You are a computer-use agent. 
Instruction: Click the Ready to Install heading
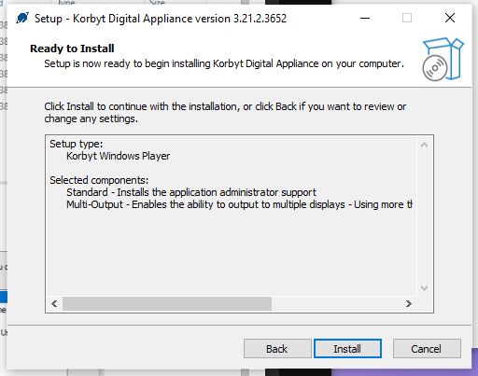click(72, 49)
